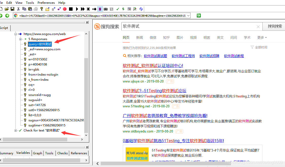Select the _asf=www.sogou.com parameter

coord(44,49)
